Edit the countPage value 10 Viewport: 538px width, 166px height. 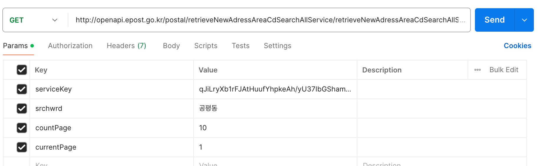(275, 128)
